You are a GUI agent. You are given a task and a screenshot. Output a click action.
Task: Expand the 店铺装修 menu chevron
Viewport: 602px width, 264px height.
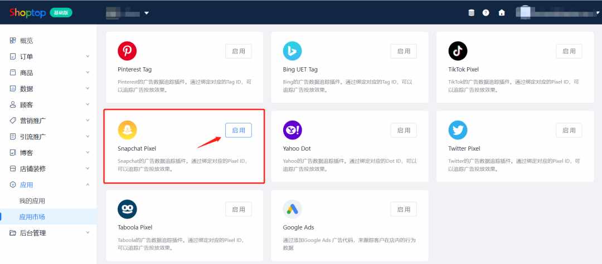pyautogui.click(x=88, y=169)
